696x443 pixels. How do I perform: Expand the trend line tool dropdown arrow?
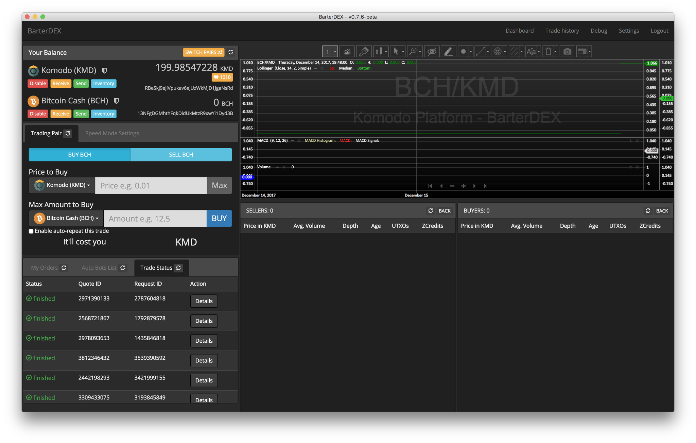[x=488, y=52]
